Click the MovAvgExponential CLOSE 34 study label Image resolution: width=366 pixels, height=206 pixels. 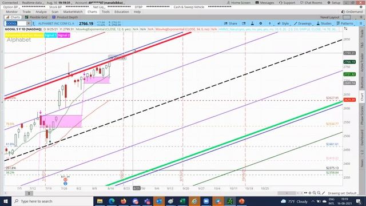point(182,29)
